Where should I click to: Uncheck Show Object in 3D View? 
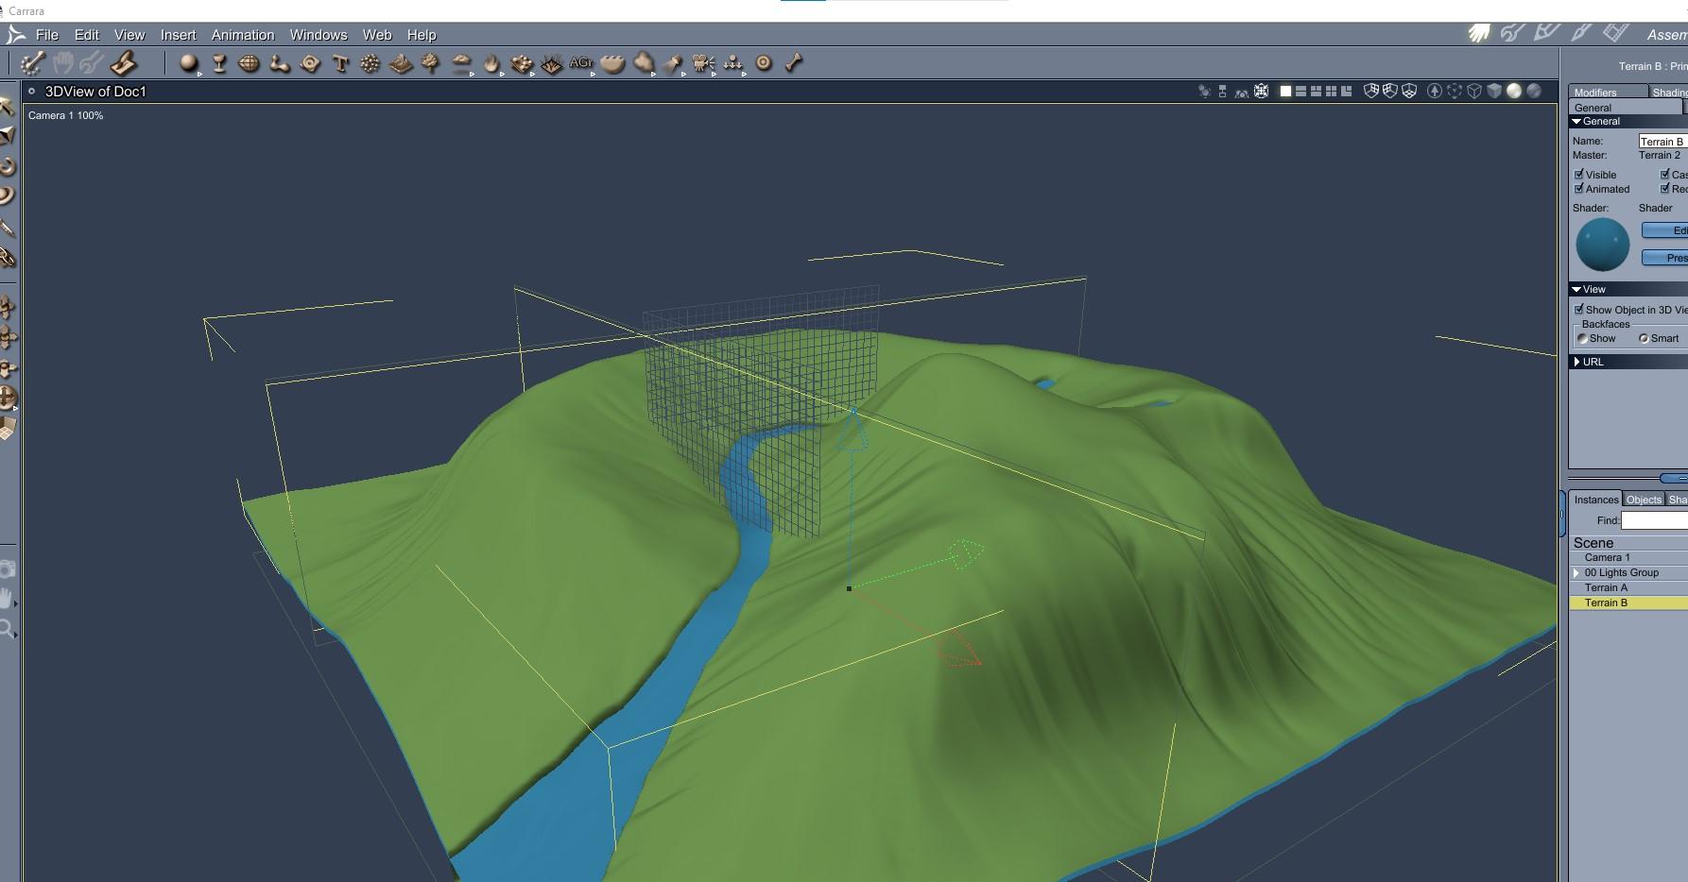pos(1579,310)
